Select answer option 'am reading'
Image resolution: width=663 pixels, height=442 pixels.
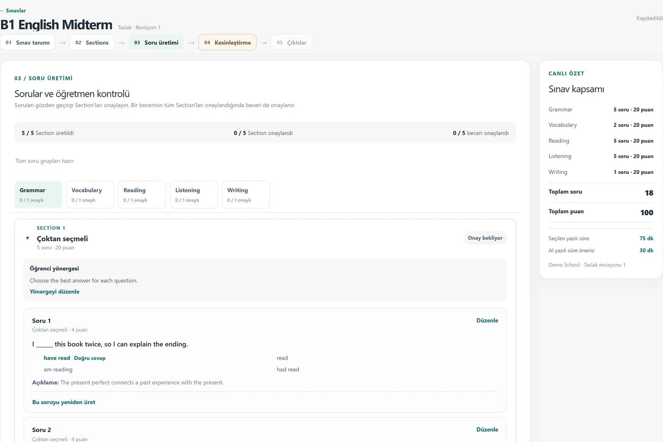click(58, 370)
